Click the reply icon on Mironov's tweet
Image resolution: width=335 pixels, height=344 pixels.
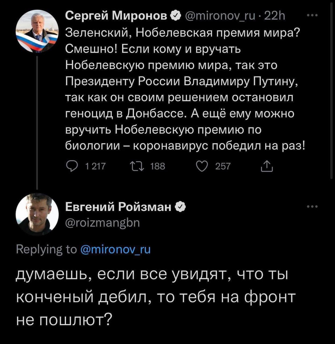point(72,166)
